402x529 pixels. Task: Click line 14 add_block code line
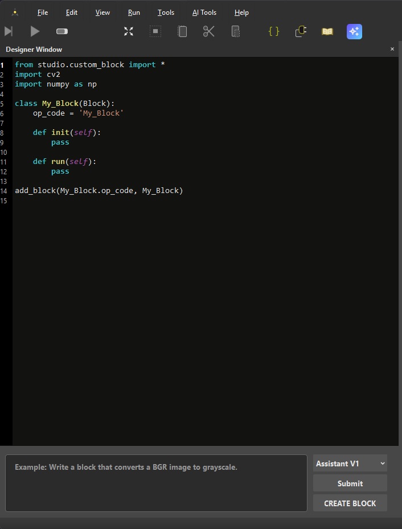[x=99, y=191]
